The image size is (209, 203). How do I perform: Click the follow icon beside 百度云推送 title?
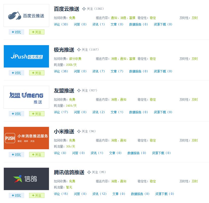(84, 9)
